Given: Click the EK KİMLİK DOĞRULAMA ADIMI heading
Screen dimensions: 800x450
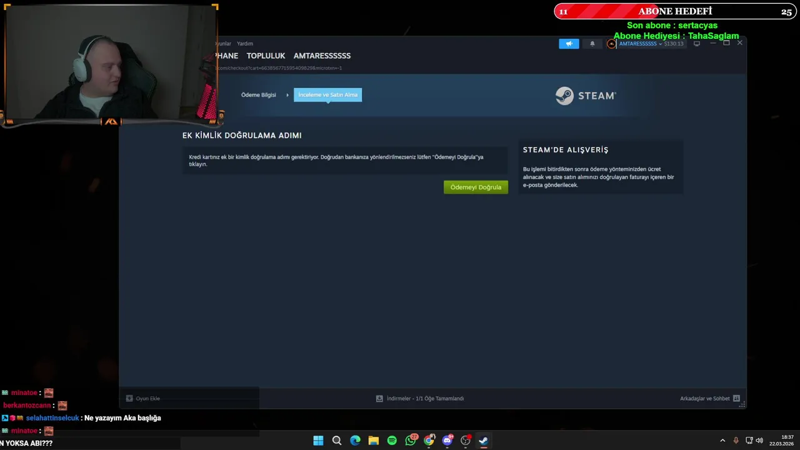Looking at the screenshot, I should 242,135.
